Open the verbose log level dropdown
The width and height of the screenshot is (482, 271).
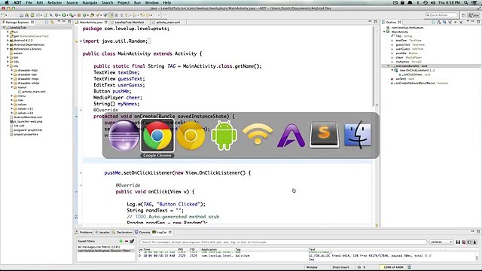pos(441,242)
